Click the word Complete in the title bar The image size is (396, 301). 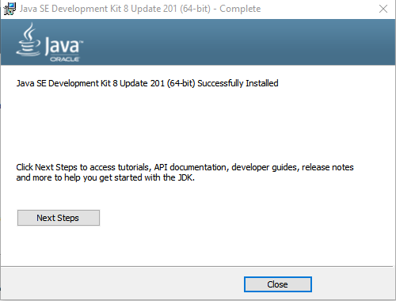coord(240,9)
